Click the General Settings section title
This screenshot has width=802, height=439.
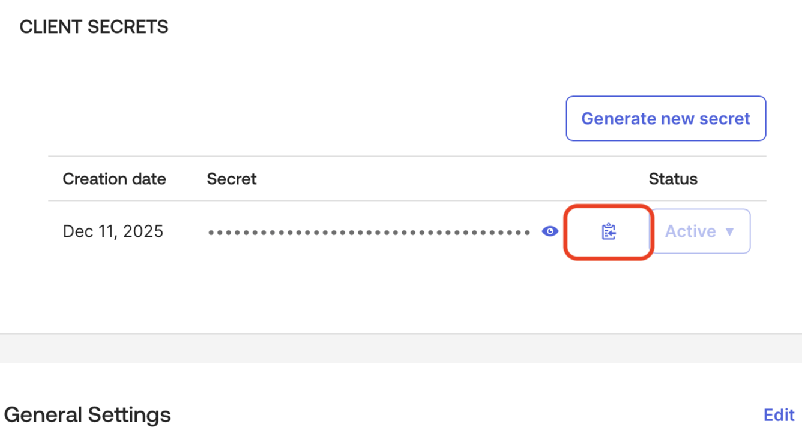[x=87, y=414]
